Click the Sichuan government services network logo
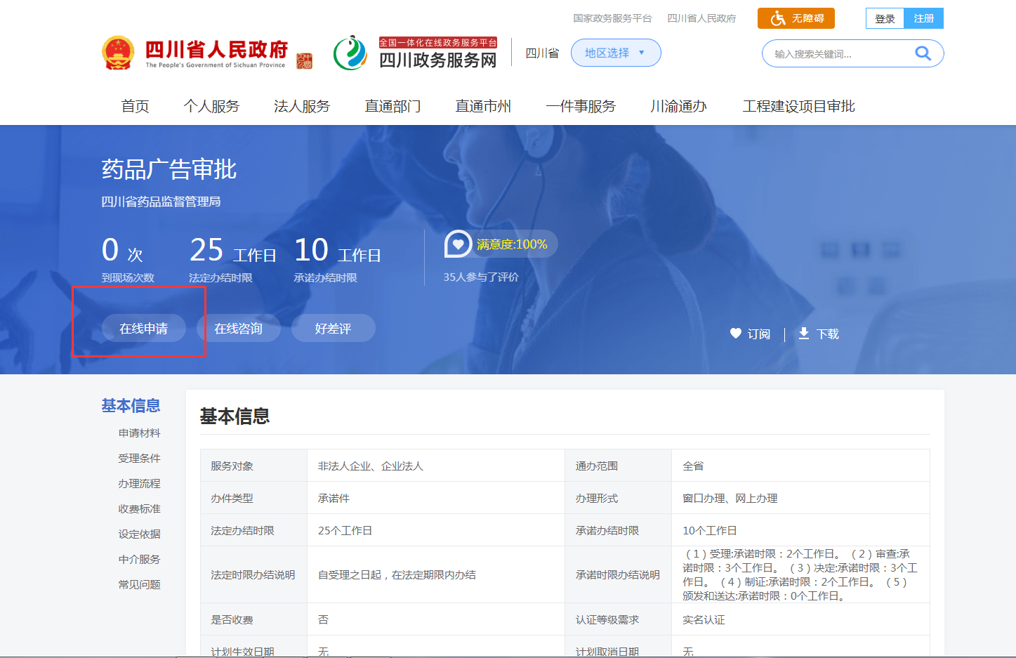This screenshot has width=1016, height=658. [350, 53]
